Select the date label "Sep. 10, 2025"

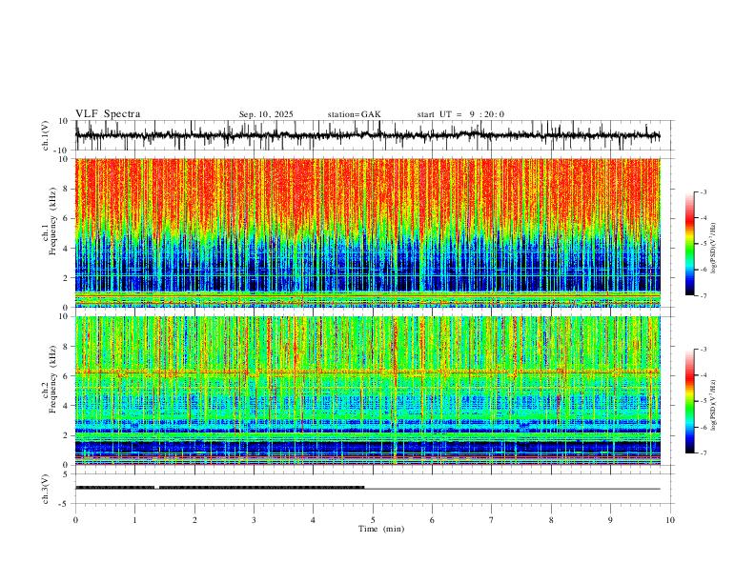tap(266, 114)
